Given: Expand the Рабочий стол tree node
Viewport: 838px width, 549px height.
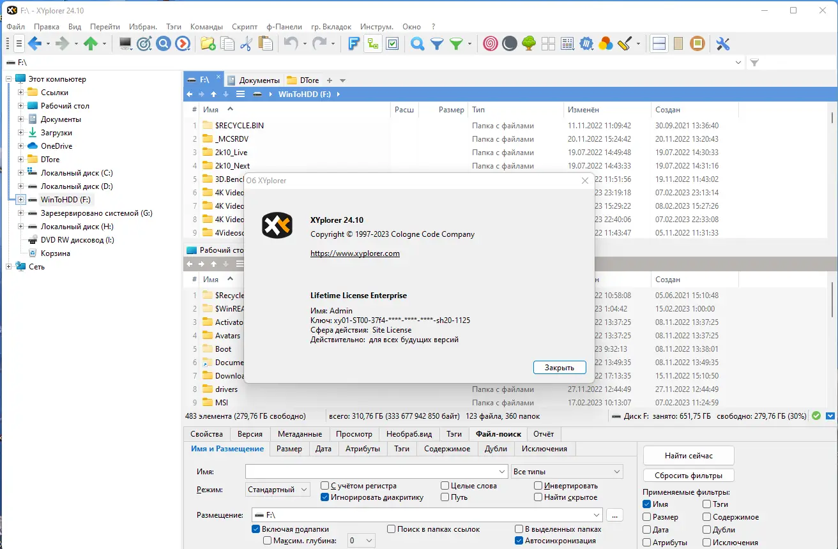Looking at the screenshot, I should click(21, 106).
